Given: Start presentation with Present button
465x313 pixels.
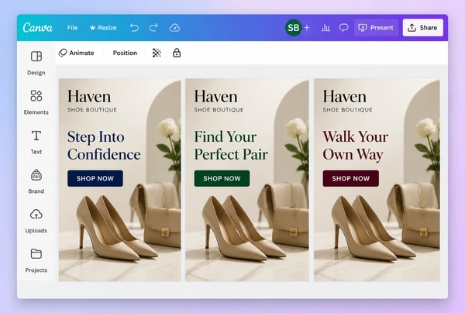Looking at the screenshot, I should pos(376,28).
